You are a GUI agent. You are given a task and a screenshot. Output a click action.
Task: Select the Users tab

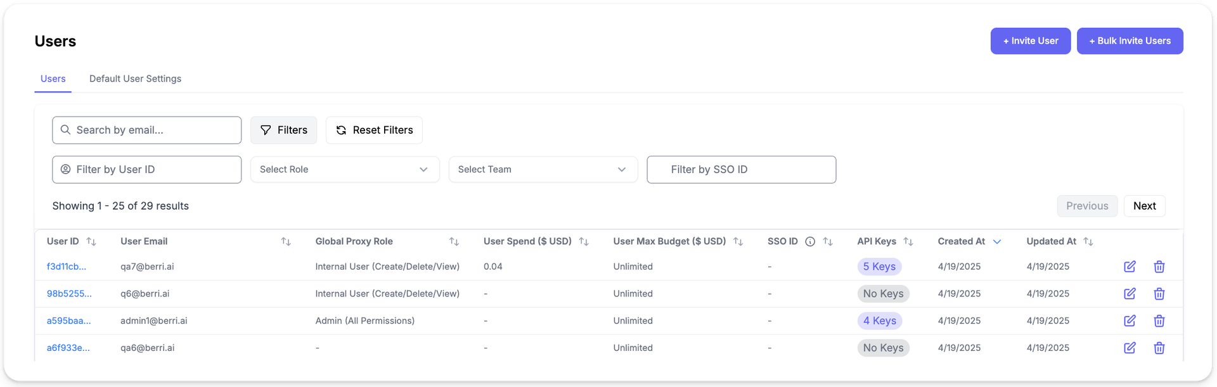coord(53,79)
